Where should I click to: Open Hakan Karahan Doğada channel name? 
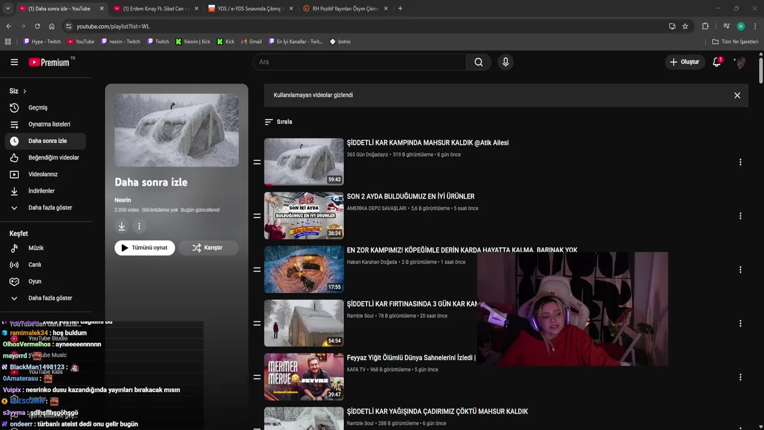[x=372, y=262]
